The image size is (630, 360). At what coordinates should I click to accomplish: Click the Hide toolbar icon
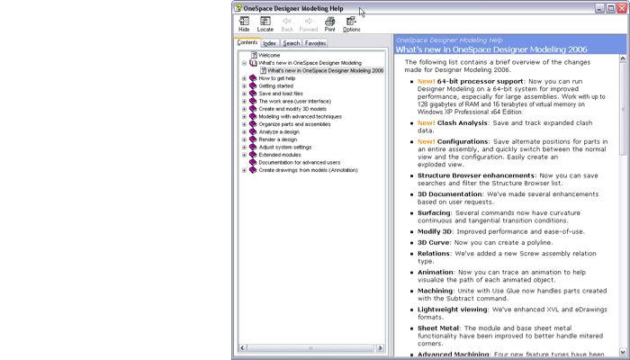tap(244, 22)
